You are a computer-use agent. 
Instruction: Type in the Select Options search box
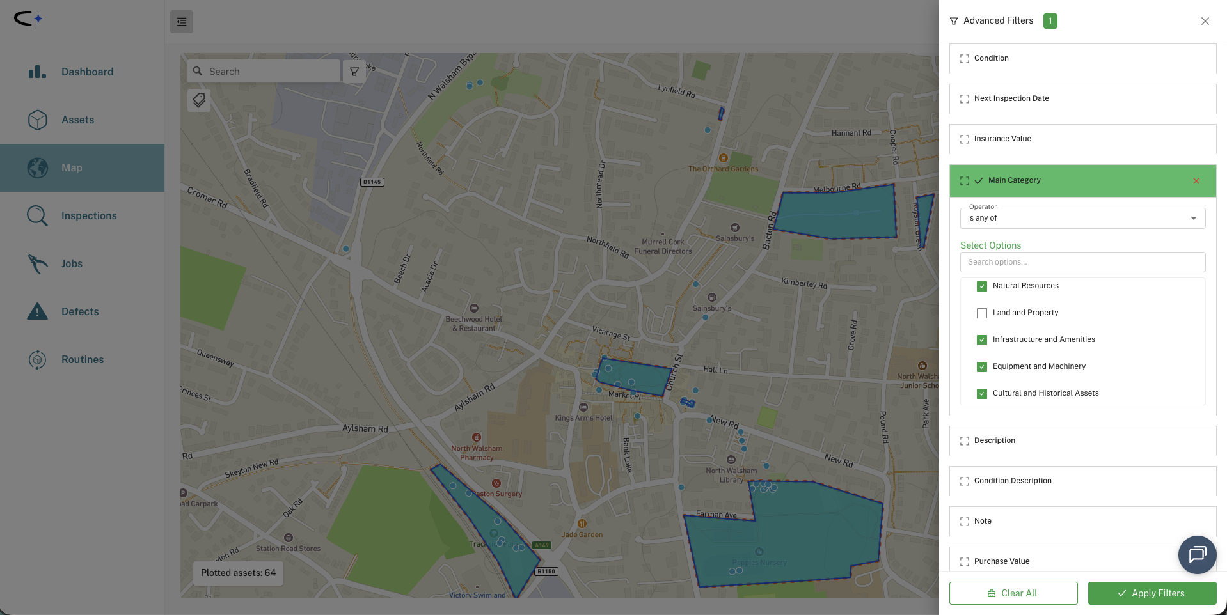coord(1082,262)
